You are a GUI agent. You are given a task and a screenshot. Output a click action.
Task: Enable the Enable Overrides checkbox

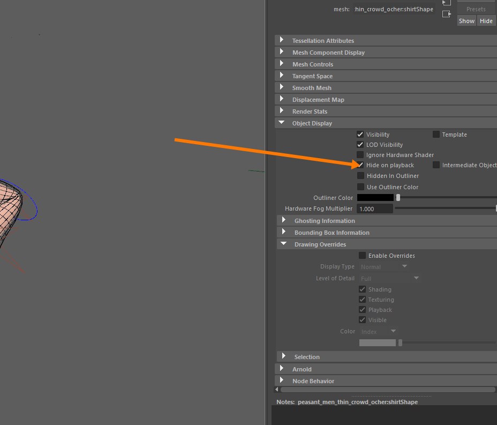pos(362,255)
